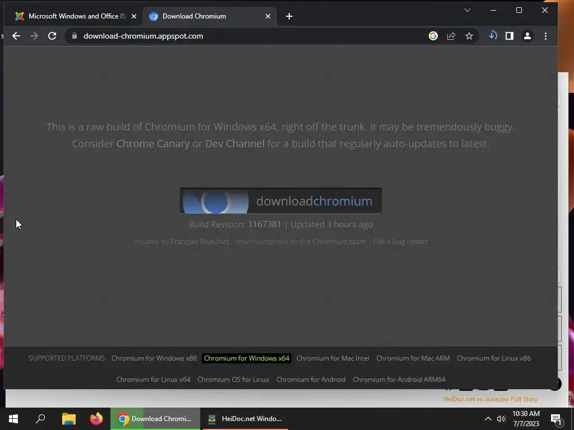Select Chromium OS for Linux platform
This screenshot has width=574, height=430.
[233, 380]
